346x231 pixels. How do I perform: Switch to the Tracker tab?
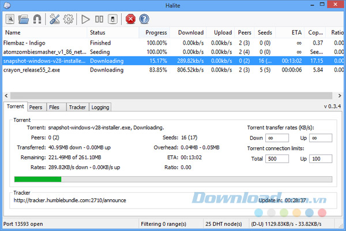click(77, 107)
